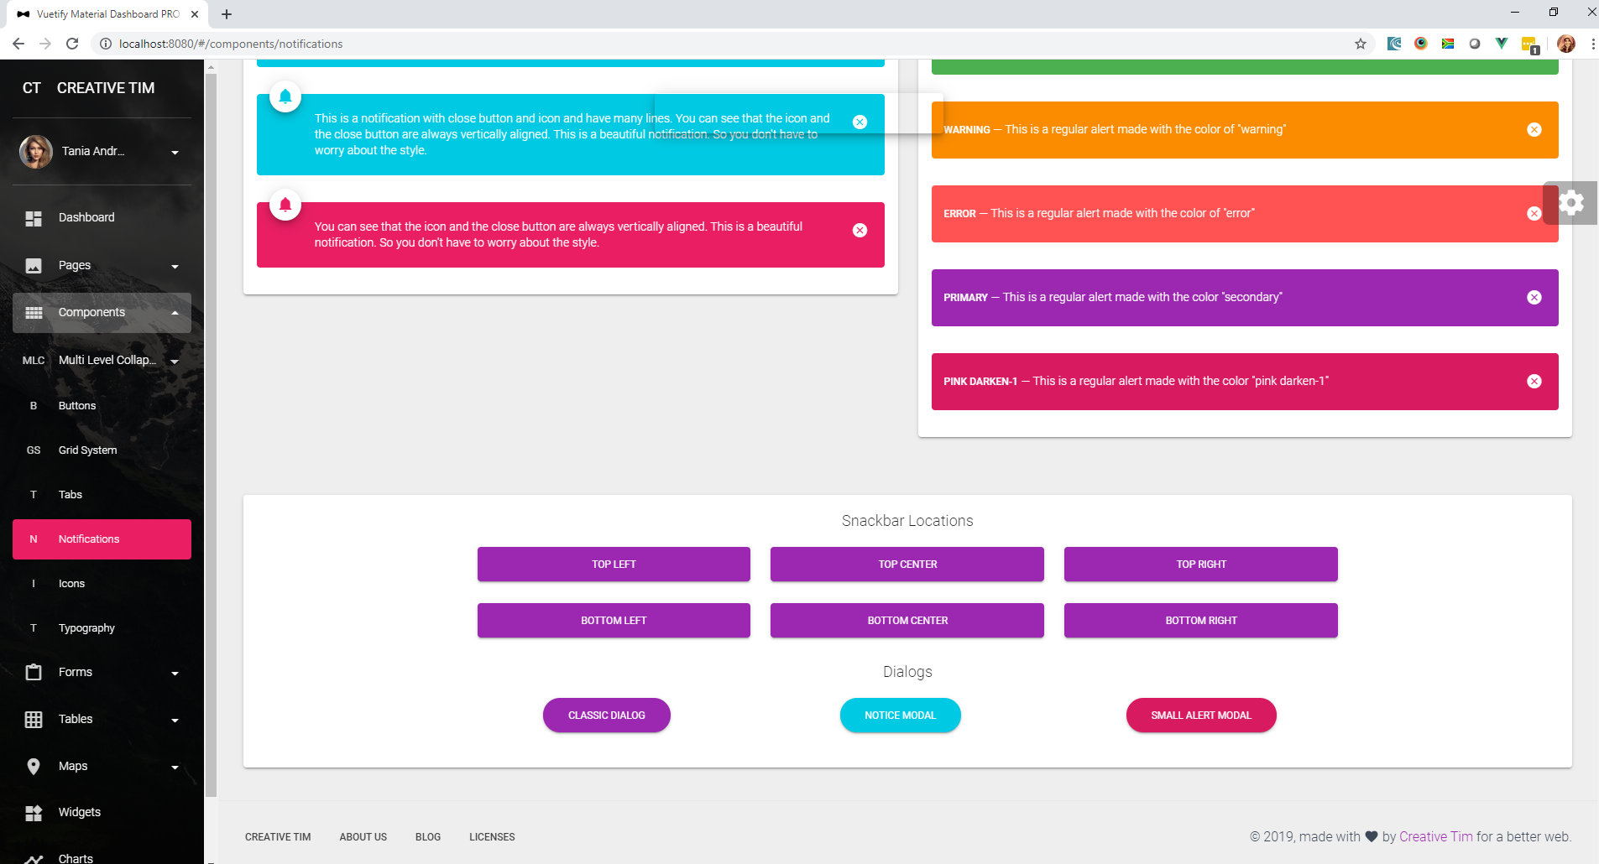The height and width of the screenshot is (864, 1599).
Task: Expand the Tania Andrew user menu
Action: 175,153
